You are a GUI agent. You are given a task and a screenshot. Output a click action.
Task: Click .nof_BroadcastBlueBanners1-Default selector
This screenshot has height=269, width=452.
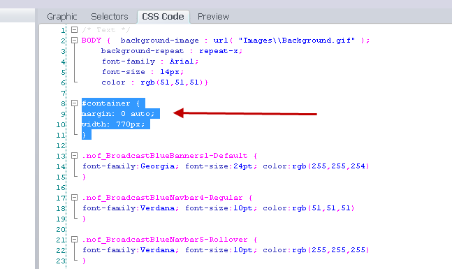165,156
